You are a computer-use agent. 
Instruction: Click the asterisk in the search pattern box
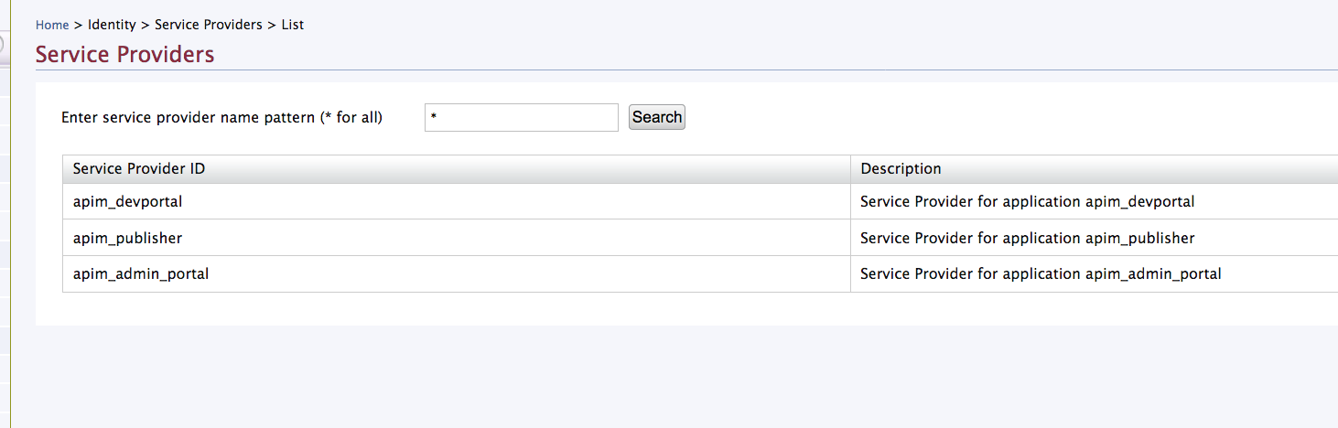(434, 118)
